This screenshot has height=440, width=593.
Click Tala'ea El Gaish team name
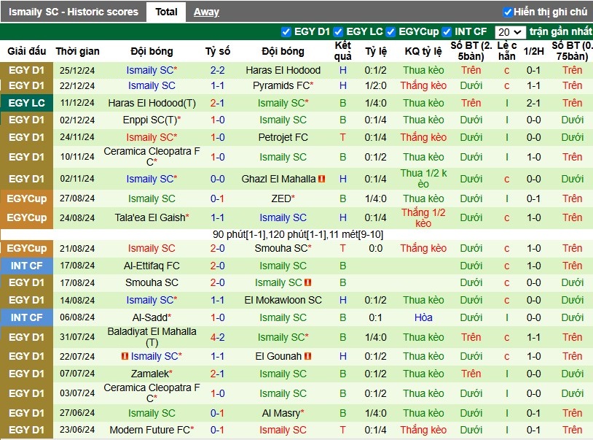152,217
